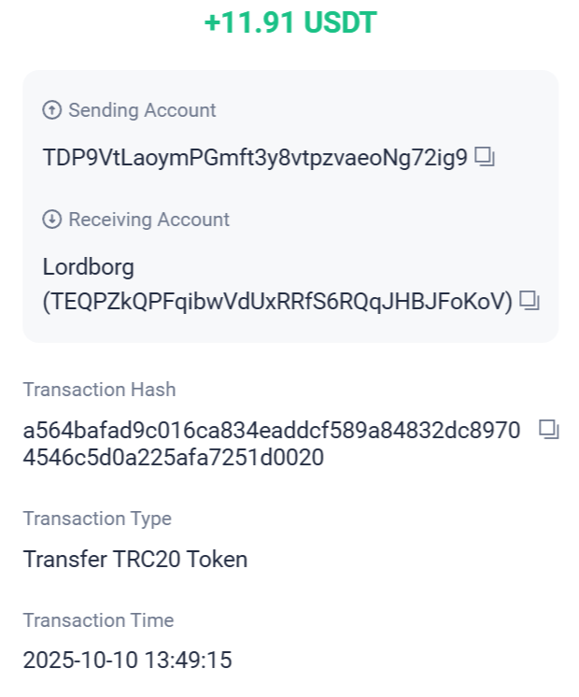Click the Transaction Hash label
Screen dimensions: 579x697
click(99, 390)
